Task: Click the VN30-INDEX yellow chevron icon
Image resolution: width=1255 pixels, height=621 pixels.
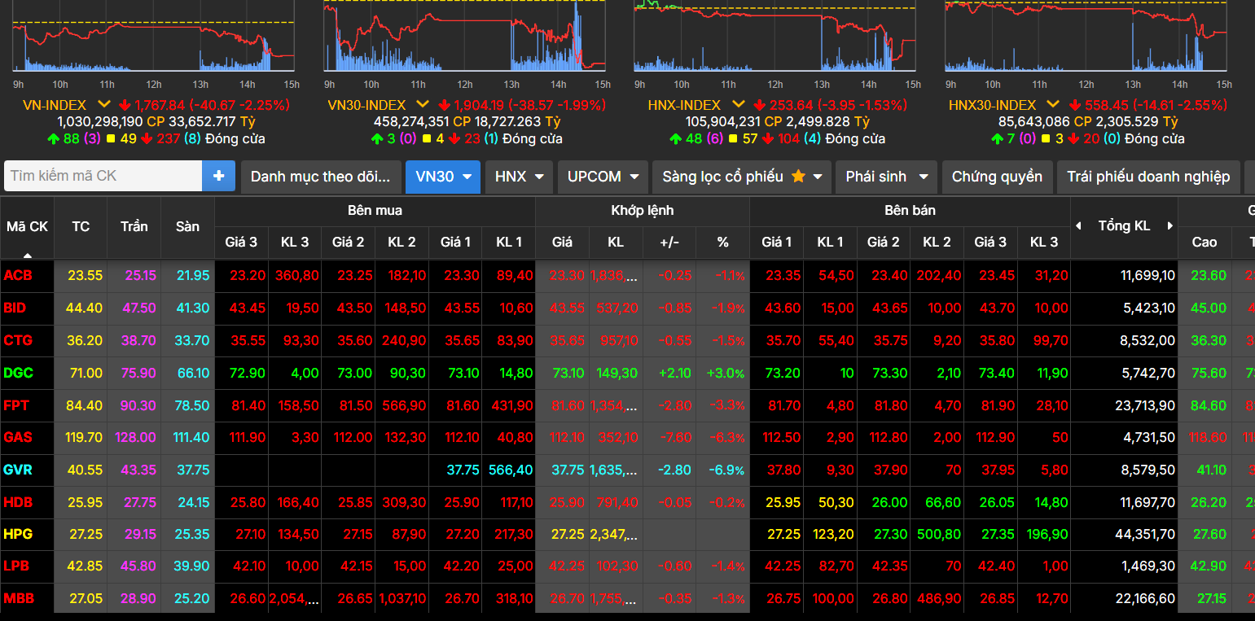Action: coord(422,104)
